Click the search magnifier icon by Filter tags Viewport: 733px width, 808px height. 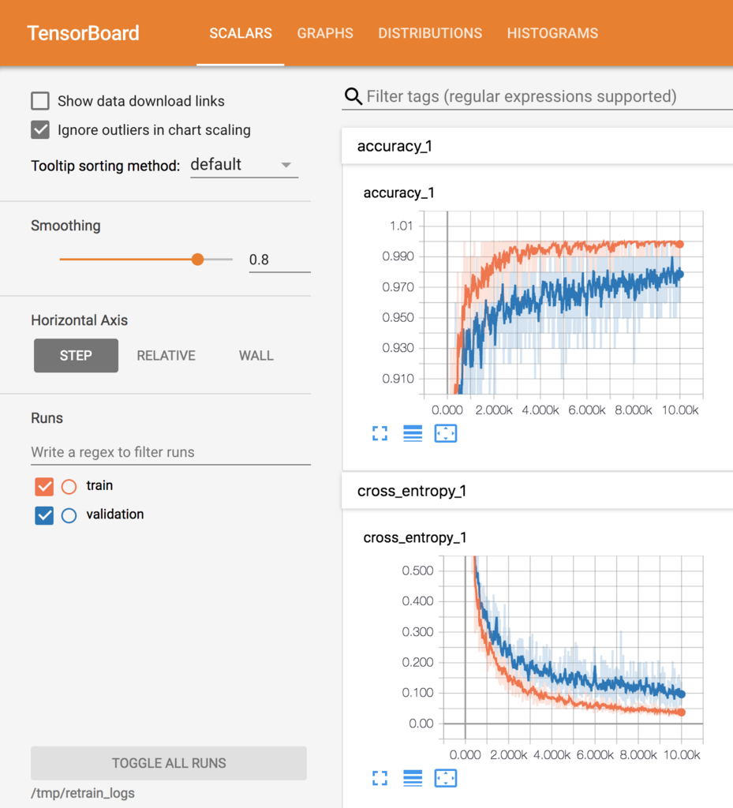353,96
